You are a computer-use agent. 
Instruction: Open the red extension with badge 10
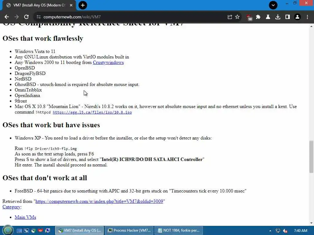249,17
